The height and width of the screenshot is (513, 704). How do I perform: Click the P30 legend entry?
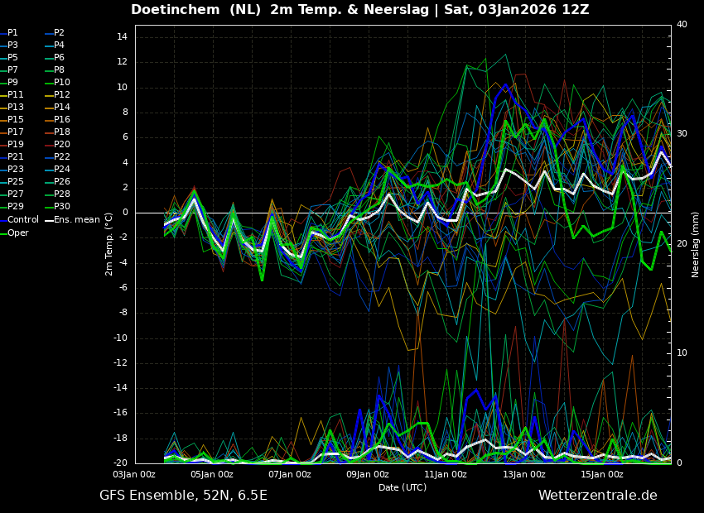pos(58,206)
